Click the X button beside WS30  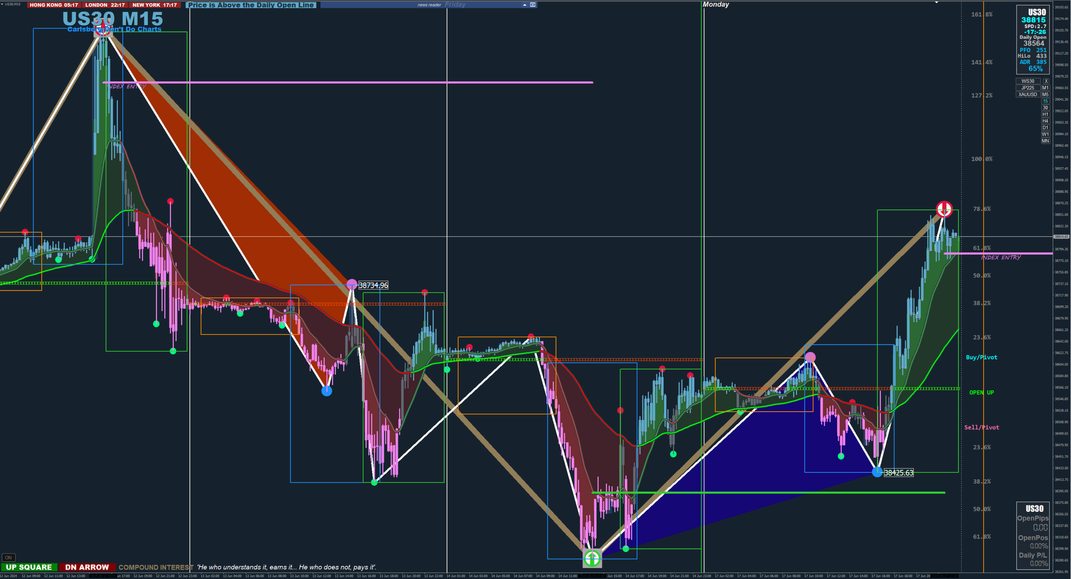[1046, 81]
